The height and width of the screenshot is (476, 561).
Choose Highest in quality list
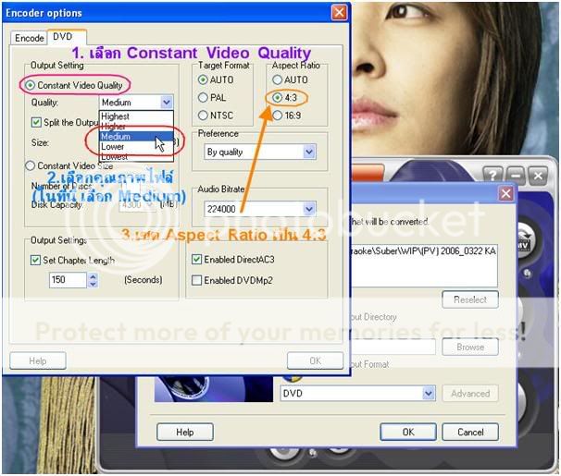[x=136, y=116]
